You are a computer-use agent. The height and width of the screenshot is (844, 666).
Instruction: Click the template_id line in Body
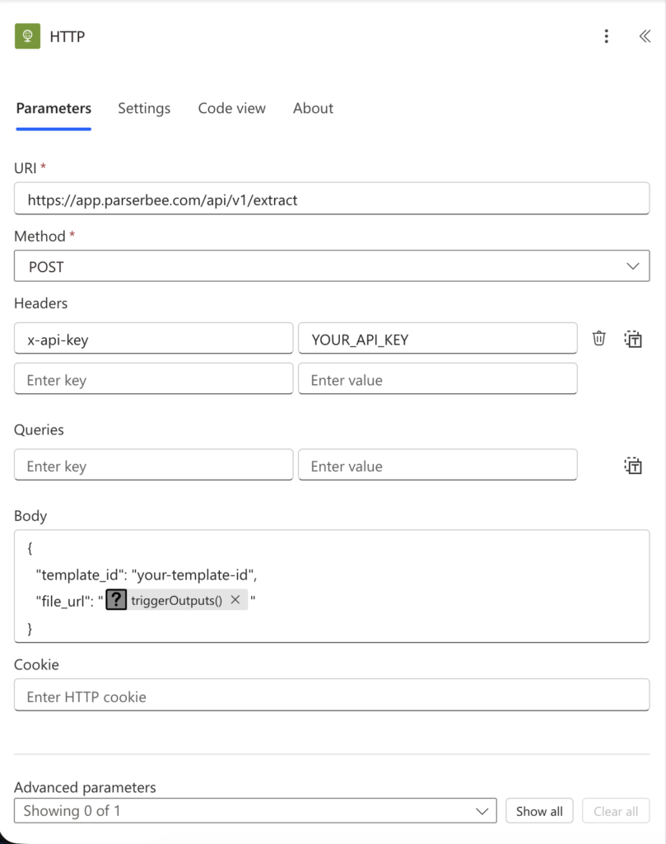(147, 574)
